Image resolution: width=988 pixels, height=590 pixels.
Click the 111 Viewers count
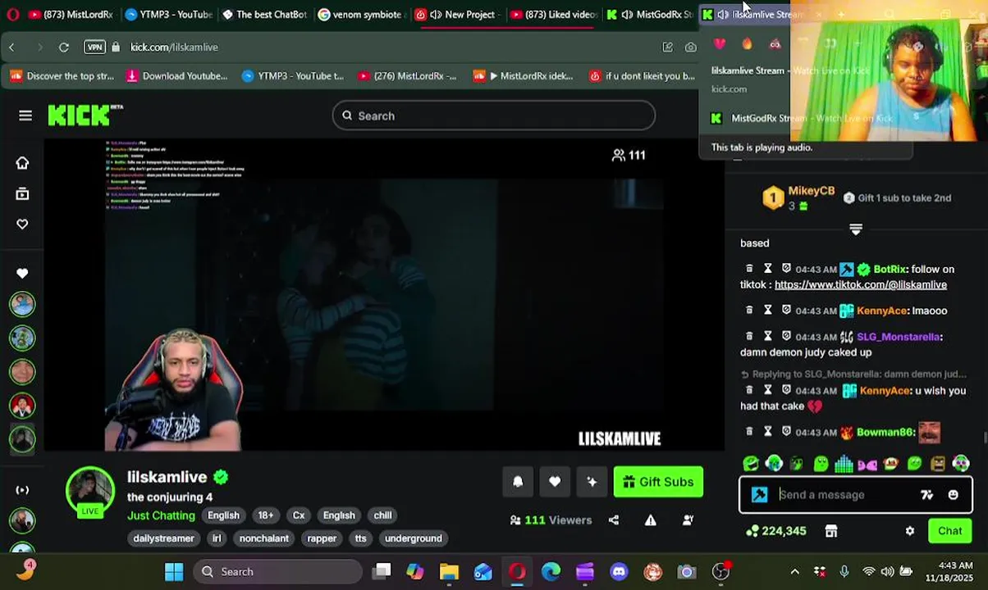click(551, 520)
